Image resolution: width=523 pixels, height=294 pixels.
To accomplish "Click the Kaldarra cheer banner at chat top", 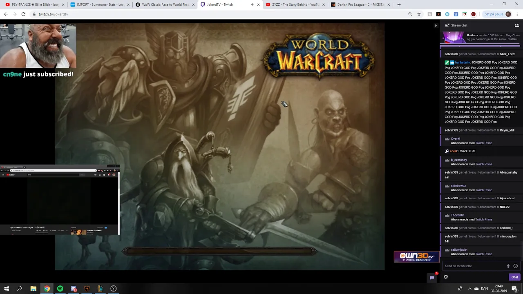I will pyautogui.click(x=481, y=38).
